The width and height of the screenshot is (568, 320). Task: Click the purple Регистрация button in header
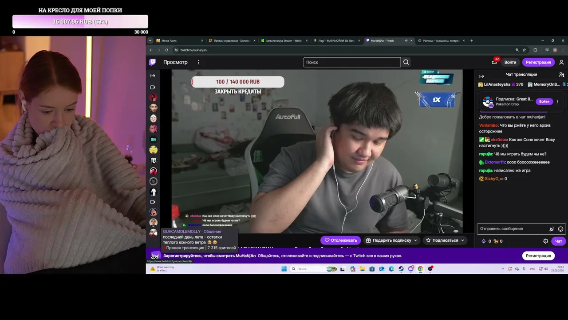pyautogui.click(x=538, y=62)
